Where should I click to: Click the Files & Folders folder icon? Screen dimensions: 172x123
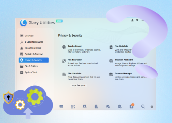21,66
